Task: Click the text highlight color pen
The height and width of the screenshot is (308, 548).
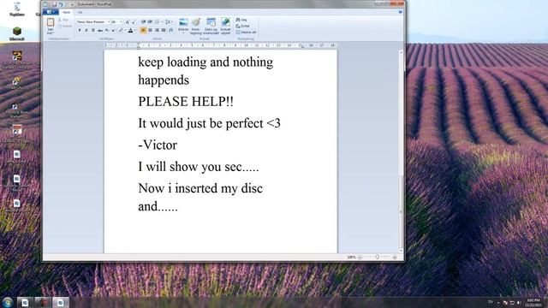Action: [x=121, y=31]
